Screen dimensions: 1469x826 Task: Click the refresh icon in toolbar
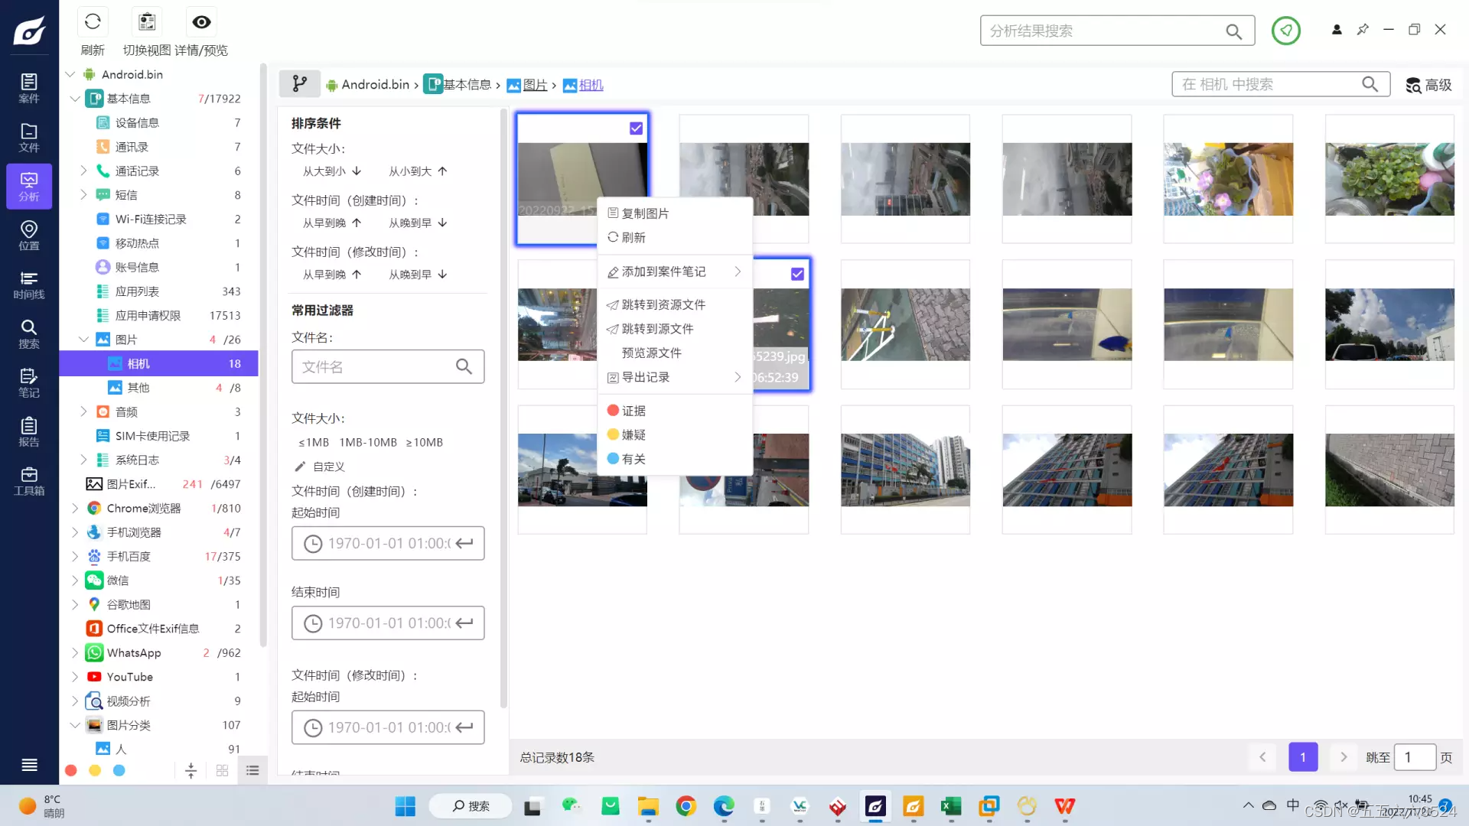tap(93, 22)
